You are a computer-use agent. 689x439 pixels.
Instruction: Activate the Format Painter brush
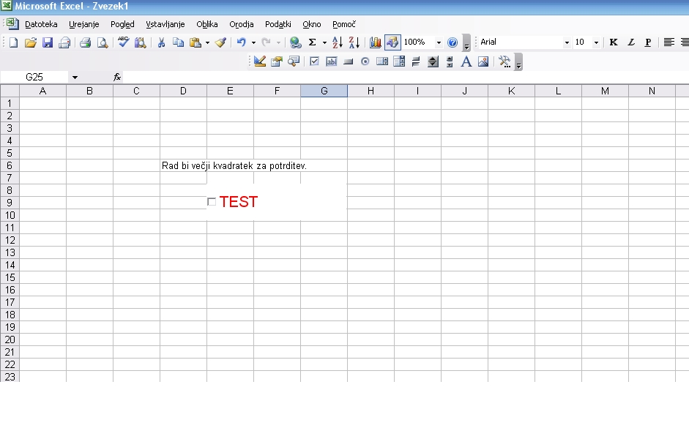pos(220,42)
